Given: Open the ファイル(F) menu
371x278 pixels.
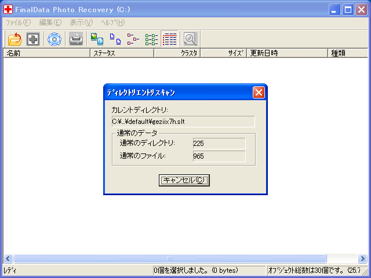Looking at the screenshot, I should click(18, 23).
